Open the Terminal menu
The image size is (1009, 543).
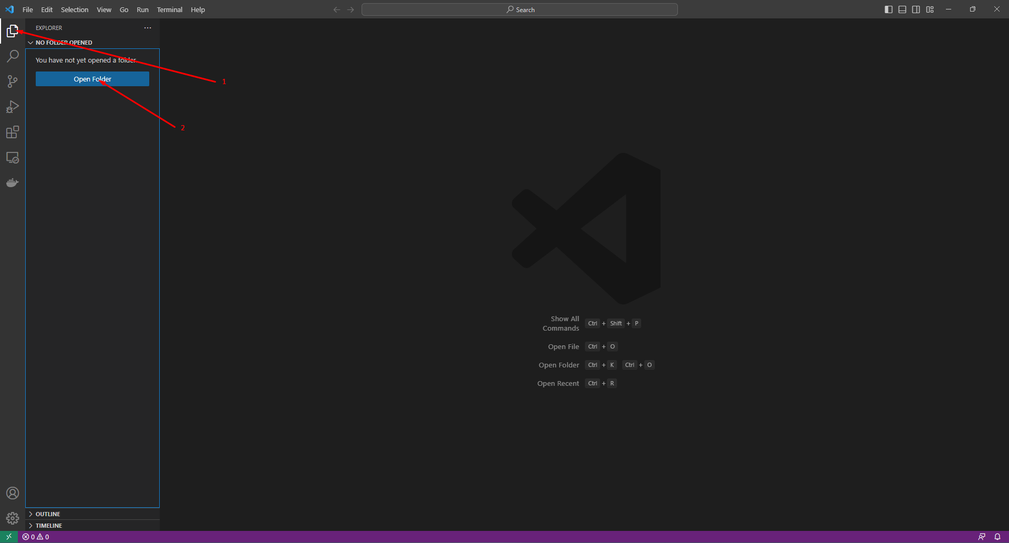(x=170, y=9)
